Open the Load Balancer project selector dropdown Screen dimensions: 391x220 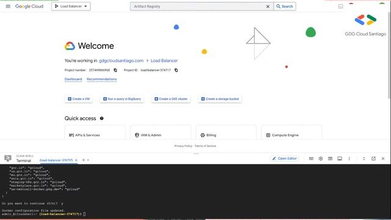[x=71, y=6]
